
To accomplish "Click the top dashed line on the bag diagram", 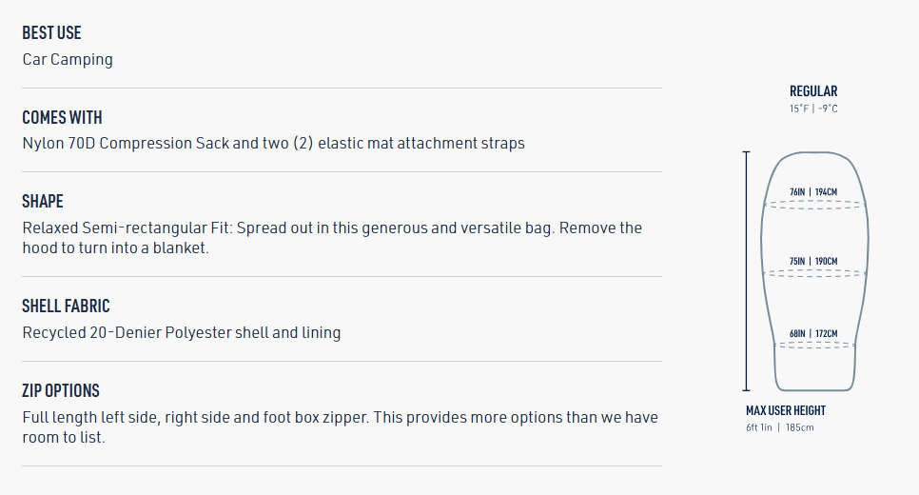I will click(813, 204).
